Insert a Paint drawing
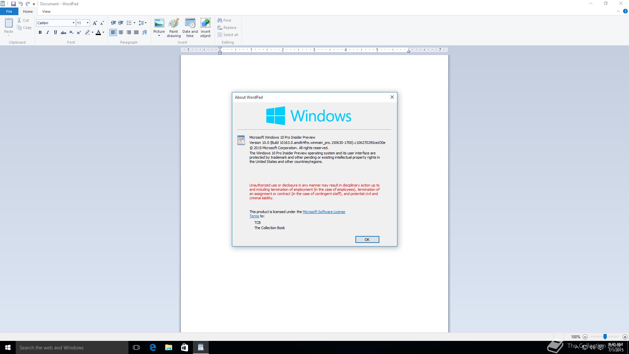Screen dimensions: 629x354 pos(174,28)
